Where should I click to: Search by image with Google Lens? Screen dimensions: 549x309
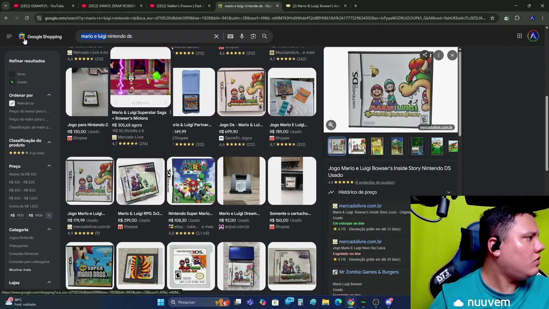pyautogui.click(x=253, y=36)
